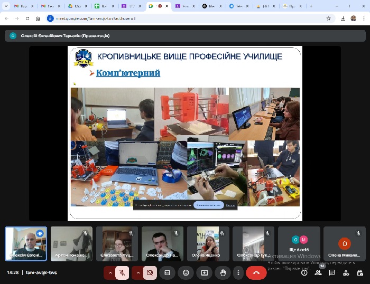Click the present screen icon
The width and height of the screenshot is (370, 284).
204,272
